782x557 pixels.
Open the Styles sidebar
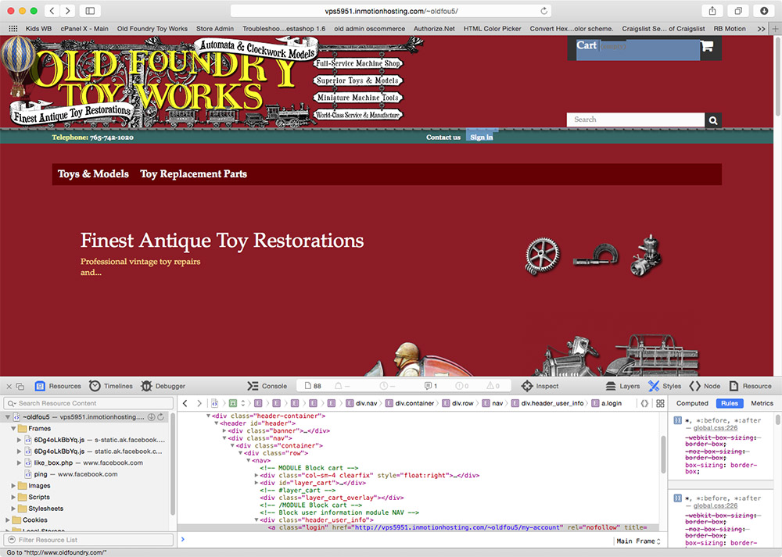(x=664, y=386)
